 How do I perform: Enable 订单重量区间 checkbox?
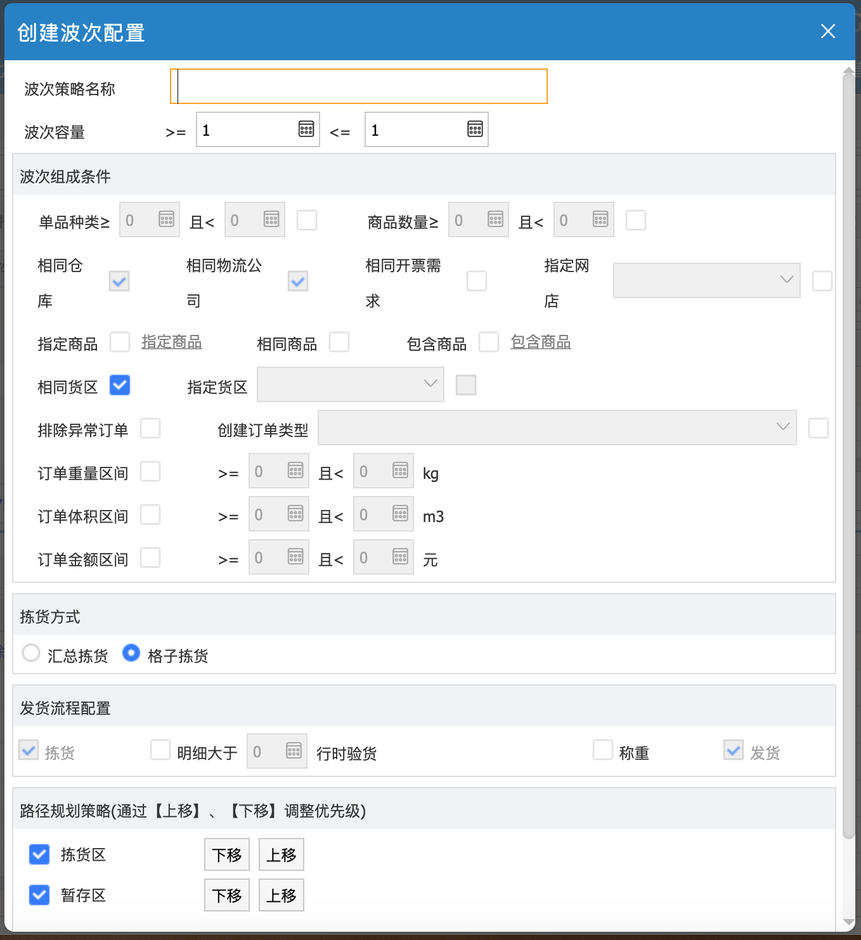click(150, 471)
